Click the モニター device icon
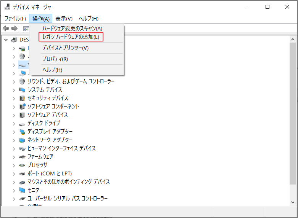This screenshot has height=218, width=298. 23,190
